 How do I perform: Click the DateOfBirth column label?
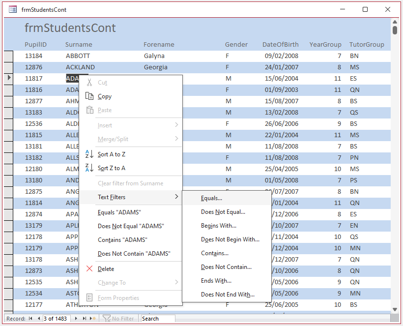pos(281,44)
